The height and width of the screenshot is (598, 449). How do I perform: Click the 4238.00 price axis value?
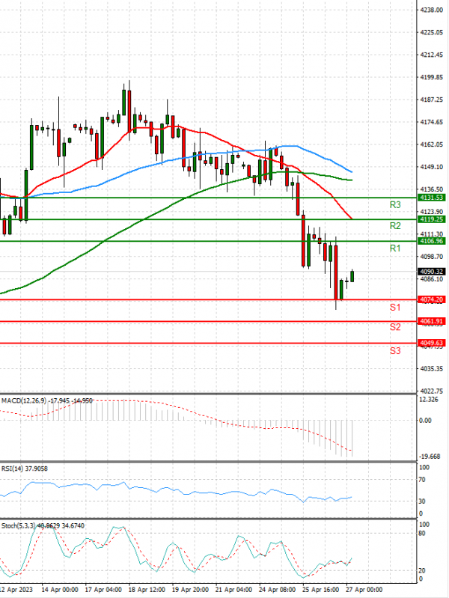coord(432,10)
